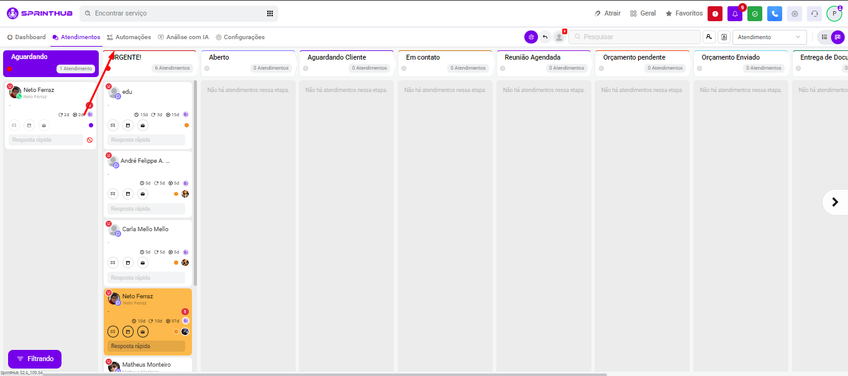Click the undo arrow icon beside search
848x376 pixels.
pyautogui.click(x=545, y=37)
